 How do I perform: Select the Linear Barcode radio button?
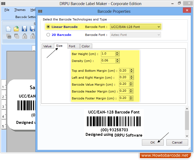[48, 27]
